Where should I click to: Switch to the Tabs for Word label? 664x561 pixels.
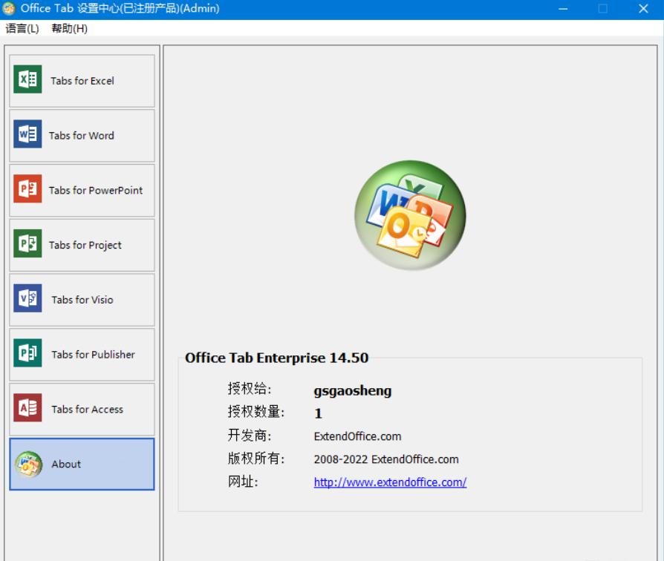(81, 135)
